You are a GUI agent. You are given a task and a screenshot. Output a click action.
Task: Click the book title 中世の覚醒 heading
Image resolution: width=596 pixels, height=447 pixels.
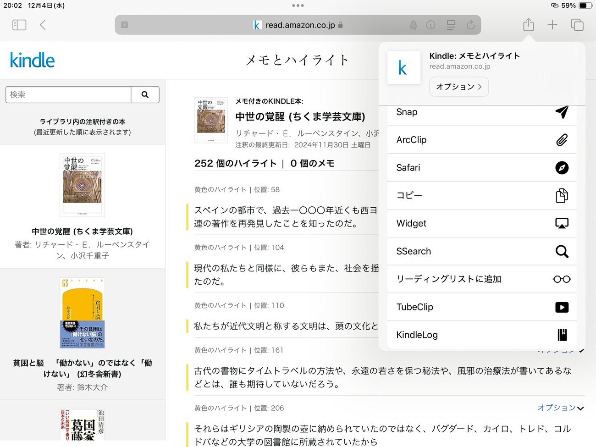[300, 117]
